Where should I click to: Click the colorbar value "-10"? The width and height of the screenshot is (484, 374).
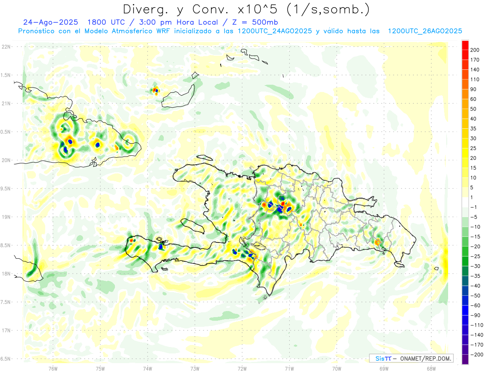(x=475, y=227)
